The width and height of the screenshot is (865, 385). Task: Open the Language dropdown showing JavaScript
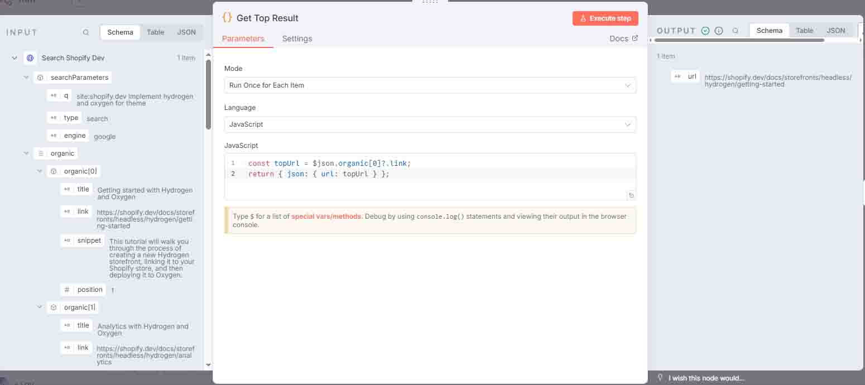pyautogui.click(x=430, y=124)
